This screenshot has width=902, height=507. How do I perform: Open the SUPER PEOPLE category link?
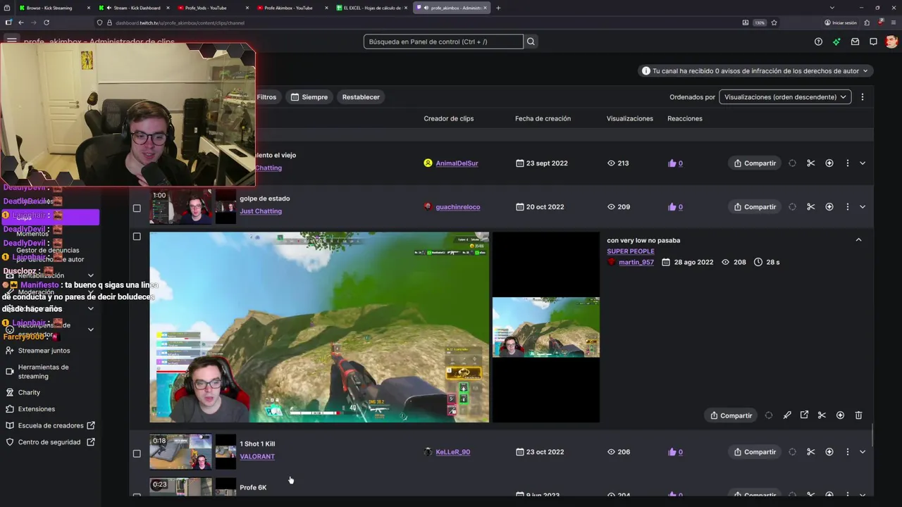(x=631, y=251)
